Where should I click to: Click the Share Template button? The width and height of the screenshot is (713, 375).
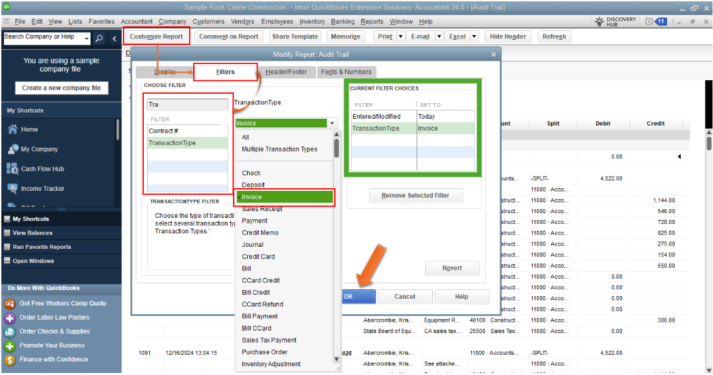294,37
